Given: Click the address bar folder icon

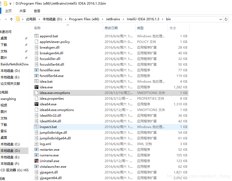Looking at the screenshot, I should [x=18, y=19].
